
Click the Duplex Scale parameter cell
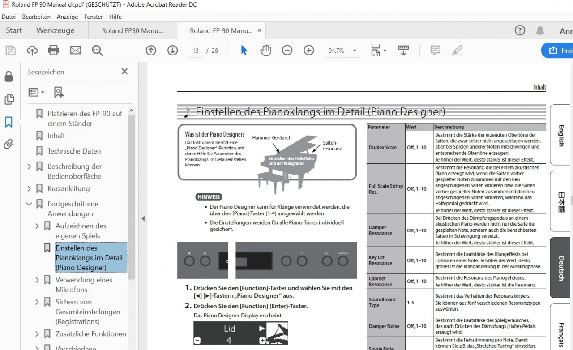(x=385, y=147)
